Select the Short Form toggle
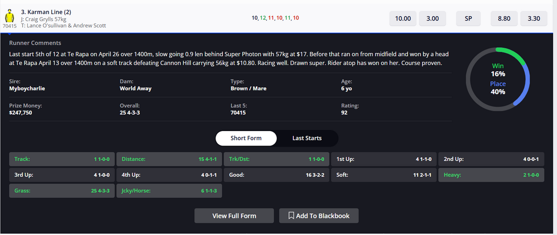Screen dimensions: 557x235 (246, 138)
